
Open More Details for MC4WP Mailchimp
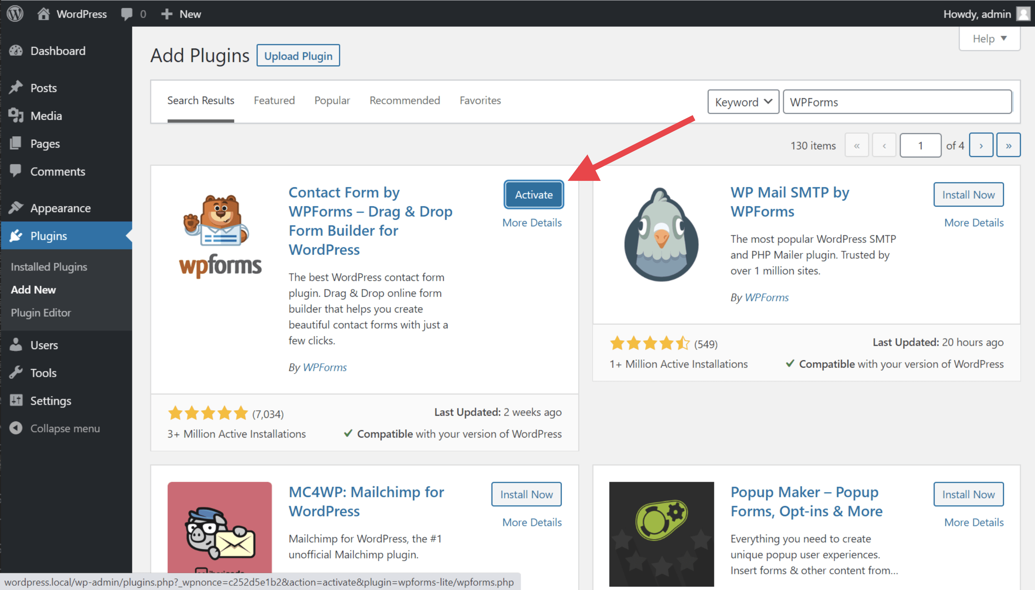(532, 522)
